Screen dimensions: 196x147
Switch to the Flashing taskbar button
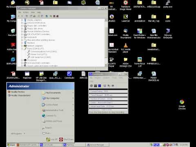click(x=74, y=145)
